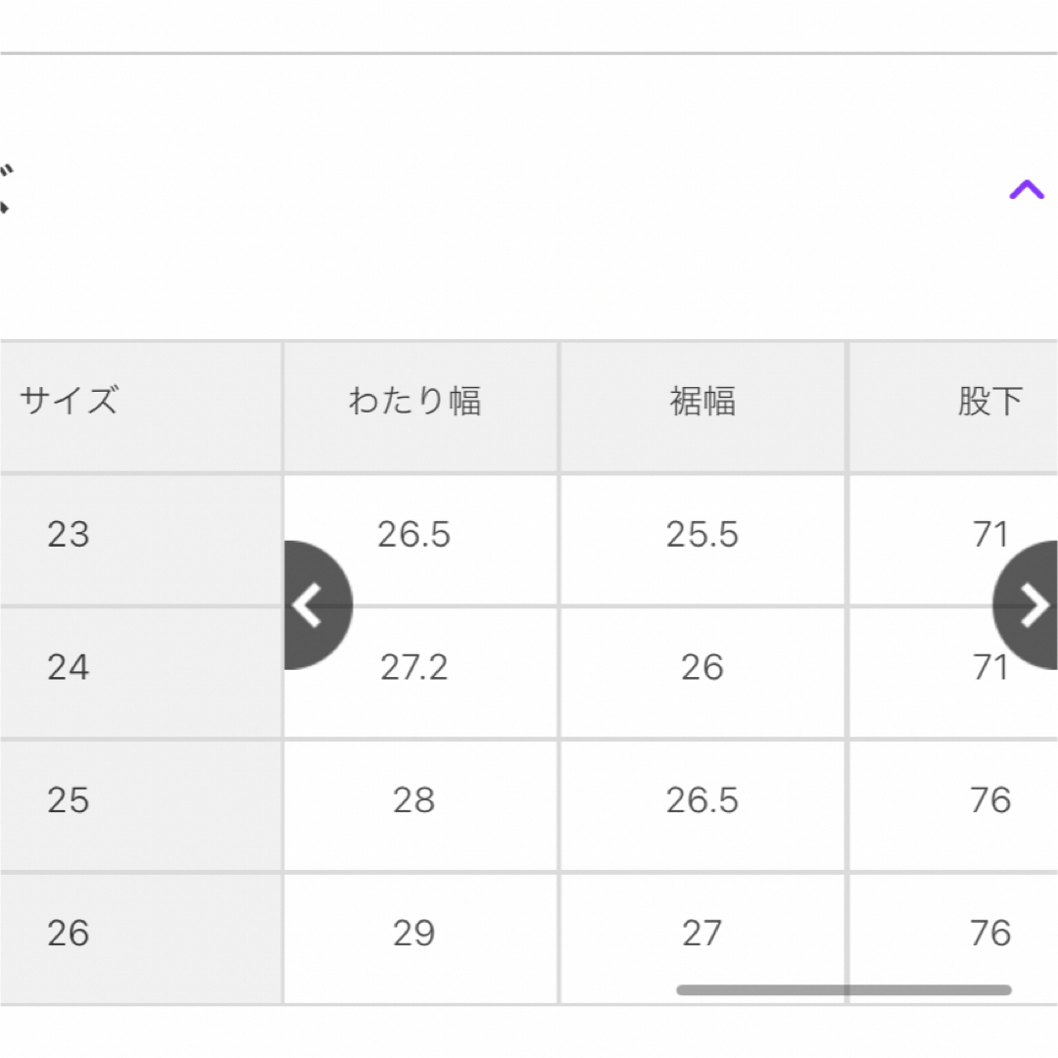The height and width of the screenshot is (1058, 1058).
Task: Click the horizontal scrollbar under the table
Action: click(843, 989)
